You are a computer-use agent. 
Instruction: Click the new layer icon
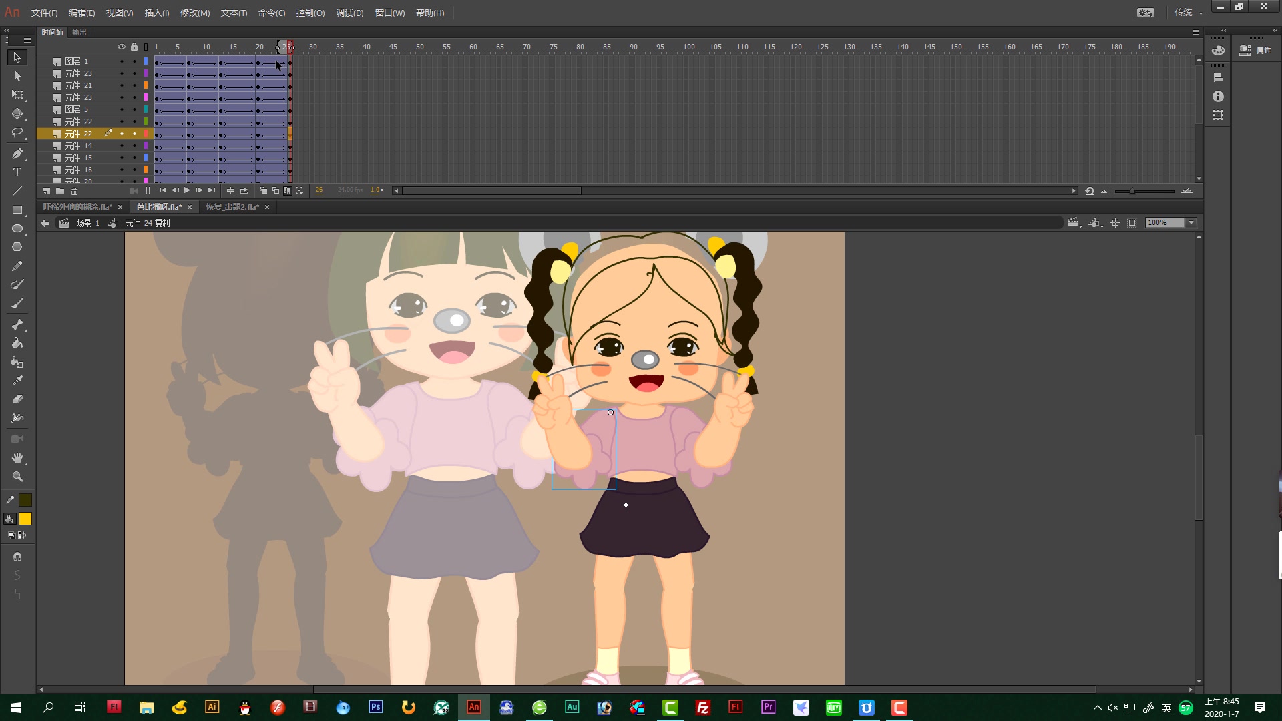click(x=46, y=191)
